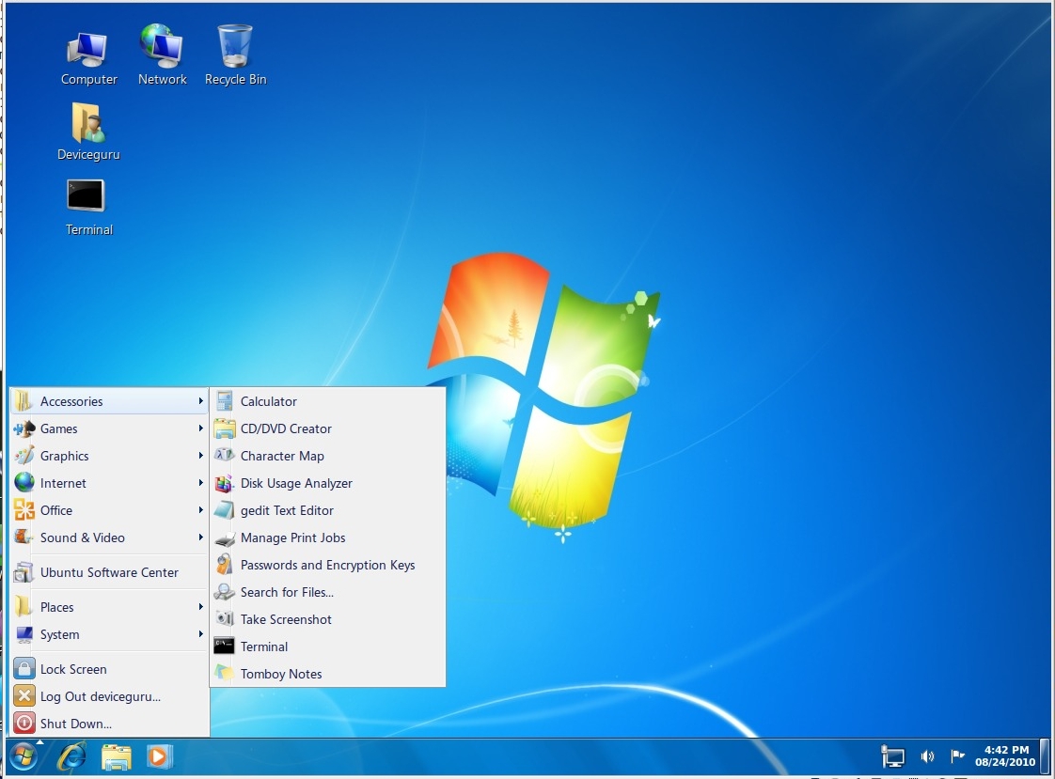Expand the Games submenu arrow

pyautogui.click(x=200, y=428)
